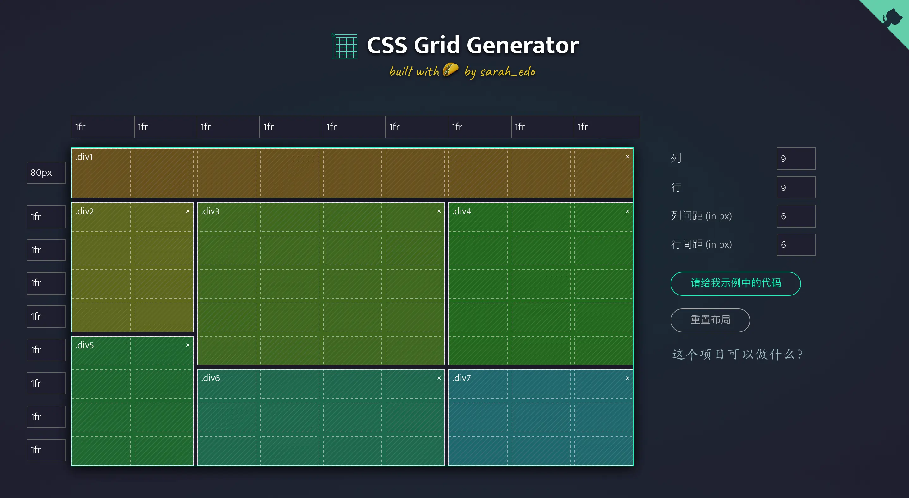Select the first 1fr column track input

[x=102, y=127]
